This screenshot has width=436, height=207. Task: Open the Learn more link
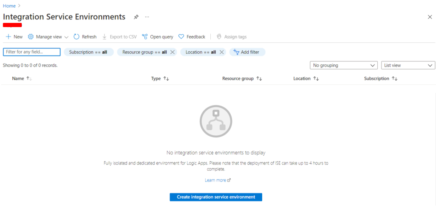click(x=218, y=180)
